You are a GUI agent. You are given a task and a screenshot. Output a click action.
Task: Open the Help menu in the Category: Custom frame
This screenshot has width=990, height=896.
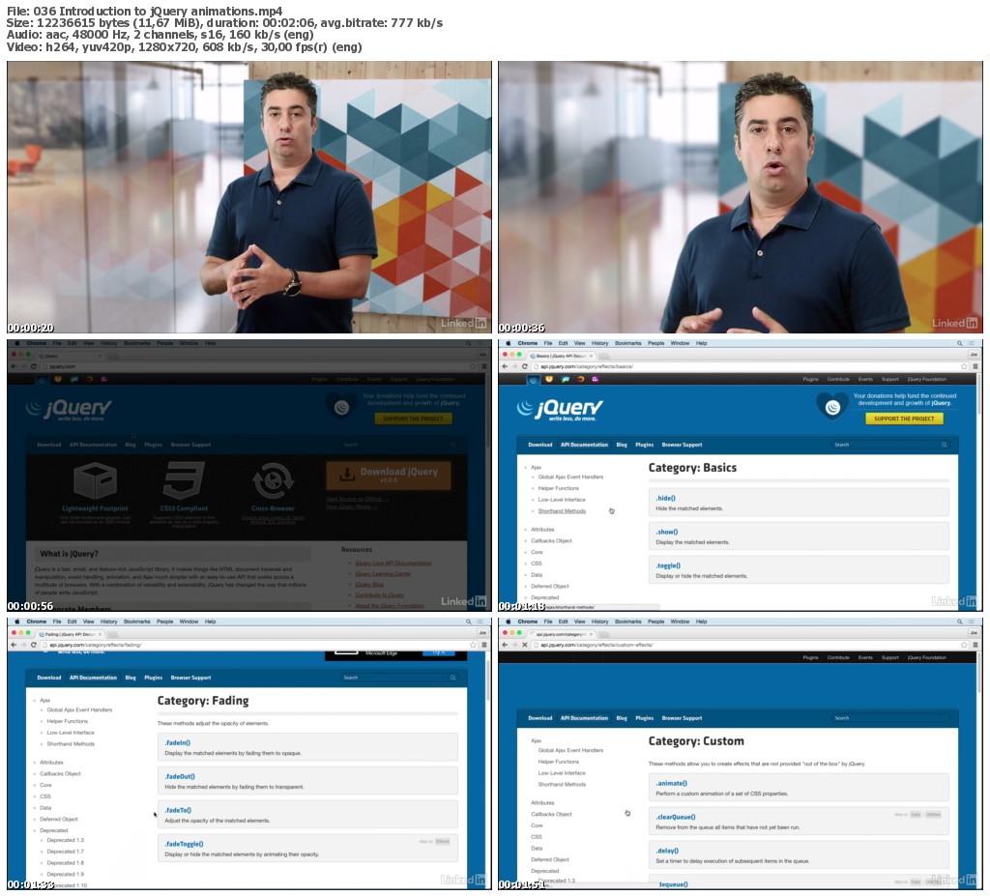point(702,621)
